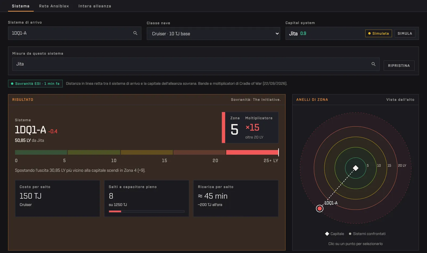Click the Zona 5 number
This screenshot has height=253, width=427.
point(234,129)
